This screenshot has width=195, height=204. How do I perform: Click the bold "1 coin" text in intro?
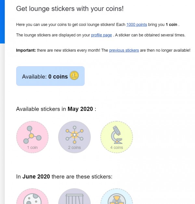[x=171, y=25]
